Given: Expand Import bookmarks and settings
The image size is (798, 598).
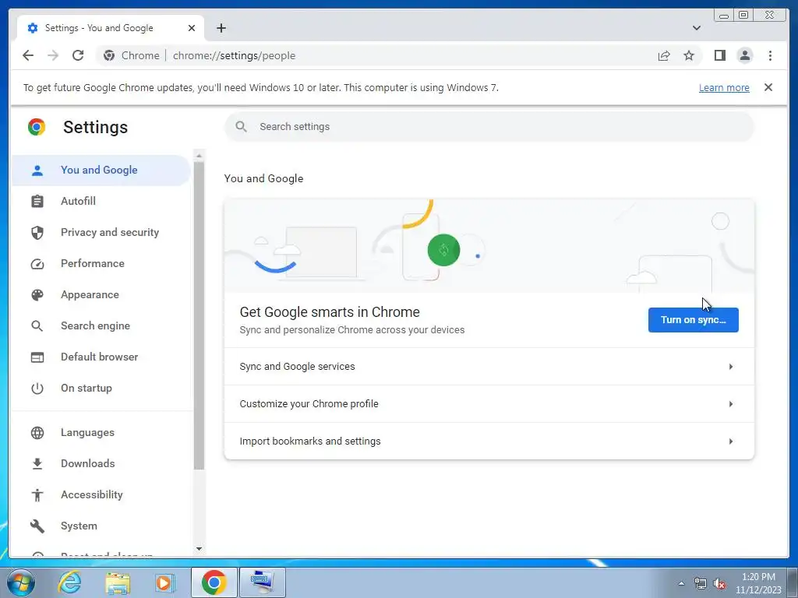Looking at the screenshot, I should point(489,441).
